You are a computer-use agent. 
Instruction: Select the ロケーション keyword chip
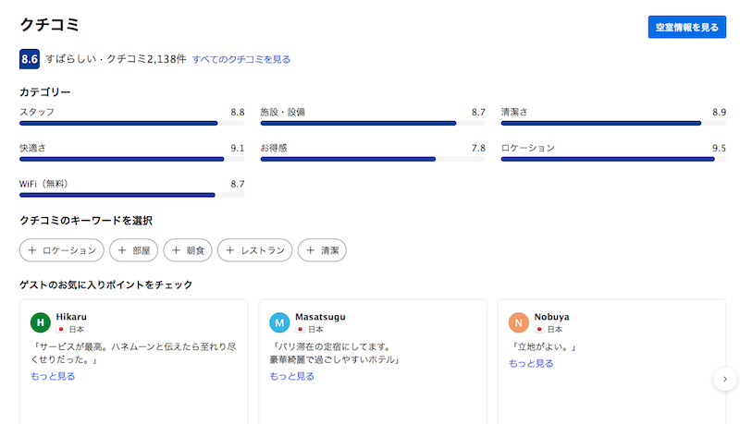pyautogui.click(x=62, y=250)
